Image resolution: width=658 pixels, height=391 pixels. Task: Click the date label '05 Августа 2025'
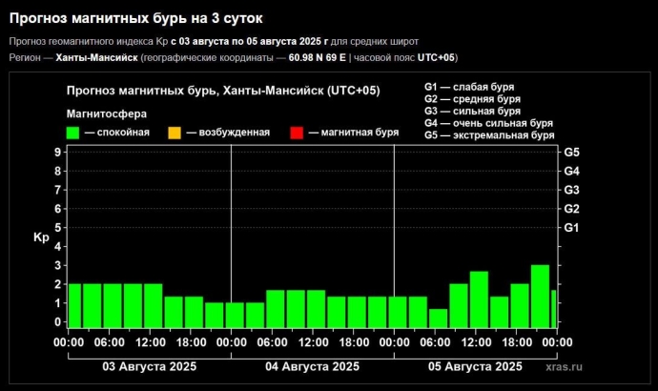click(x=475, y=366)
